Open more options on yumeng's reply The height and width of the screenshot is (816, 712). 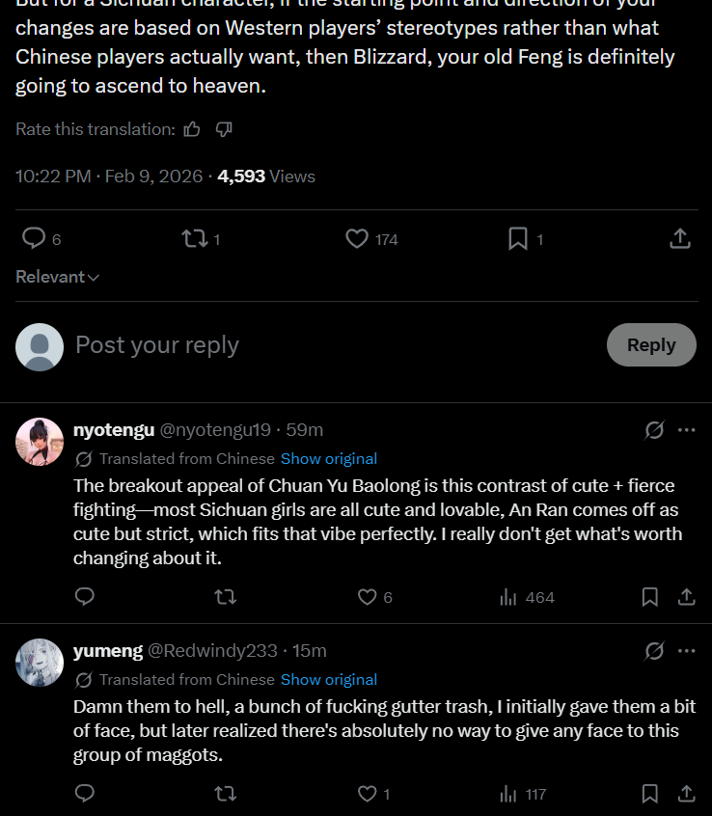coord(687,651)
